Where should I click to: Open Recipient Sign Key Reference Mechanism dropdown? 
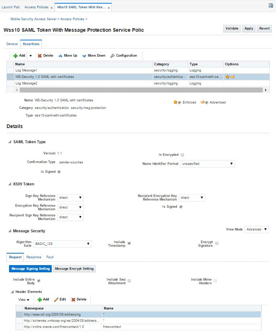(x=70, y=217)
